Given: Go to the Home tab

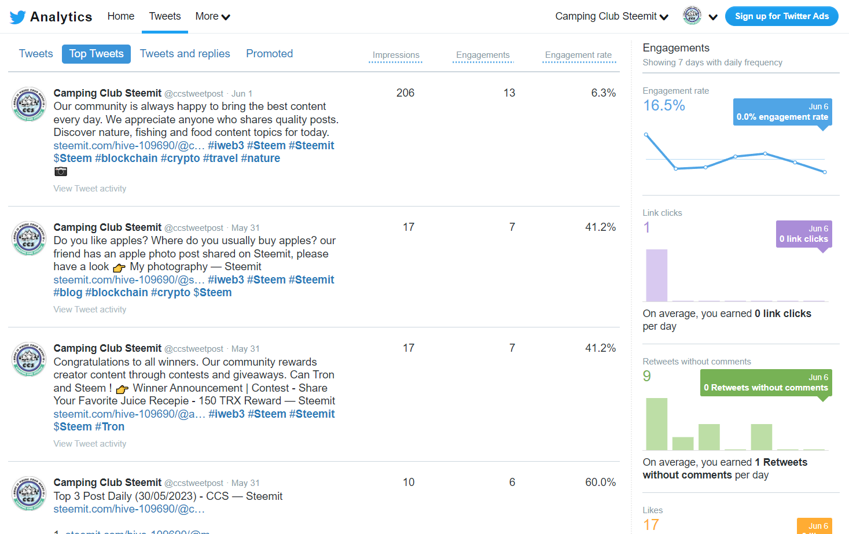Looking at the screenshot, I should [x=121, y=16].
